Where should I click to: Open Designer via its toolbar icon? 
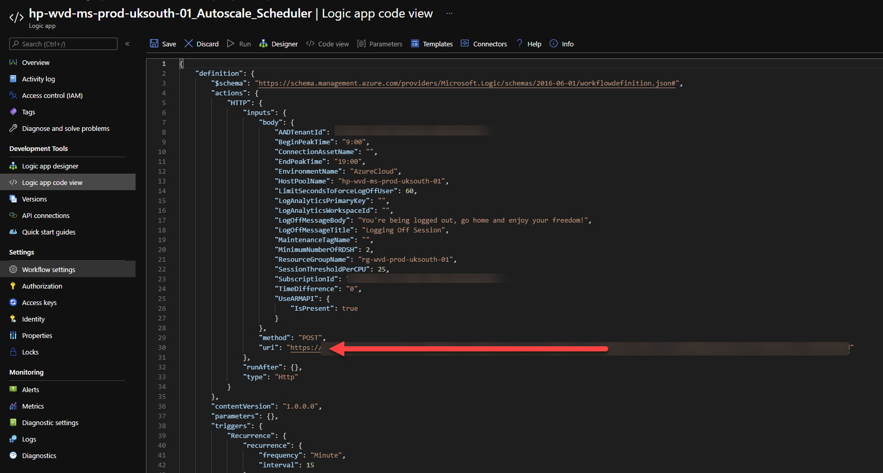pos(263,43)
